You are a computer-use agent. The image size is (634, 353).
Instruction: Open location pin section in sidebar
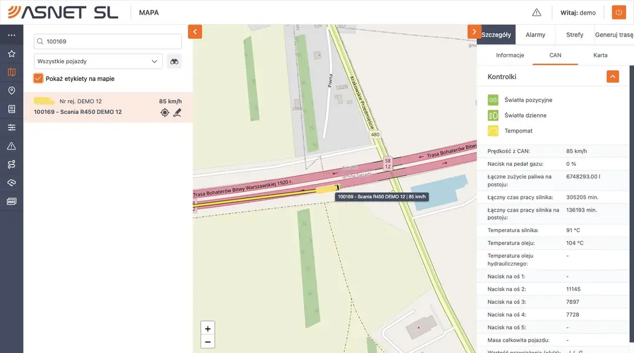tap(11, 90)
